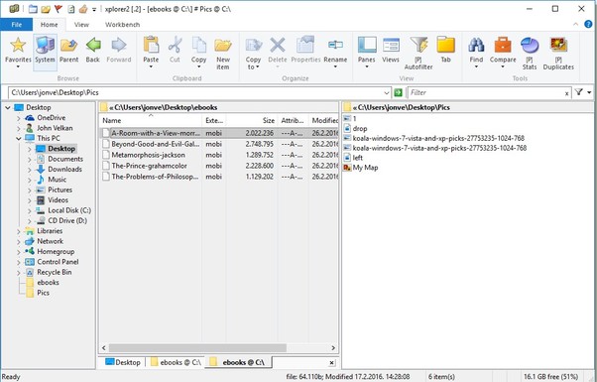The width and height of the screenshot is (597, 382).
Task: Click the Autofilter funnel icon
Action: click(418, 45)
